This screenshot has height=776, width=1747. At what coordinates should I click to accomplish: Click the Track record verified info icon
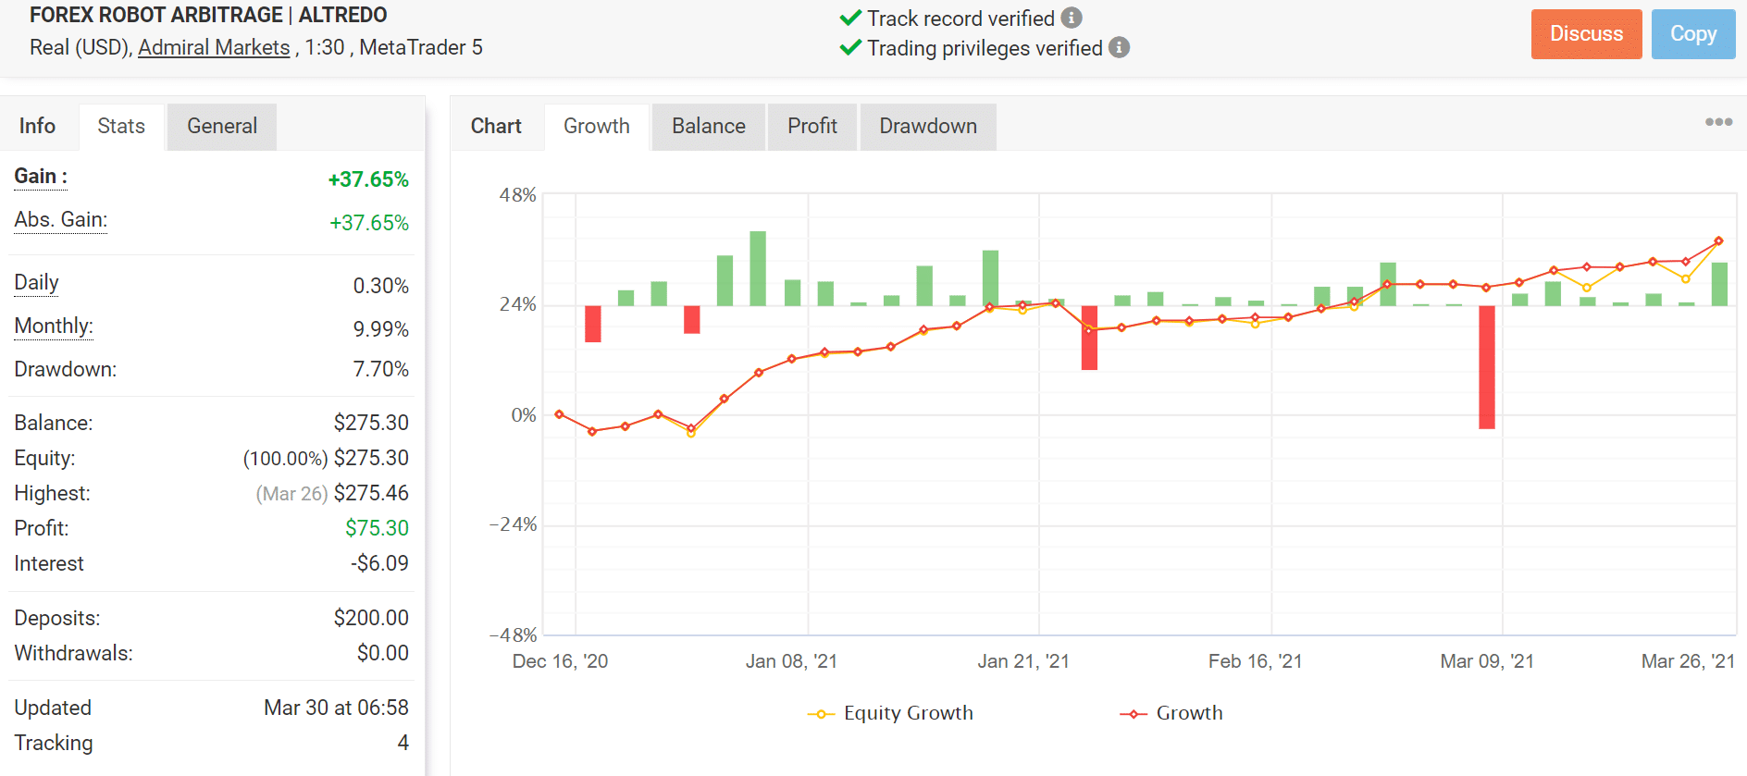pos(1072,18)
